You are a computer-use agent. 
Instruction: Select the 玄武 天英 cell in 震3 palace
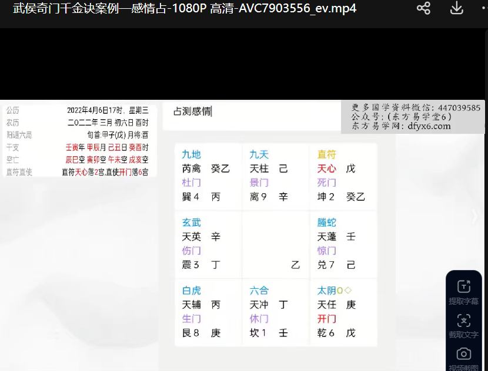pyautogui.click(x=208, y=244)
